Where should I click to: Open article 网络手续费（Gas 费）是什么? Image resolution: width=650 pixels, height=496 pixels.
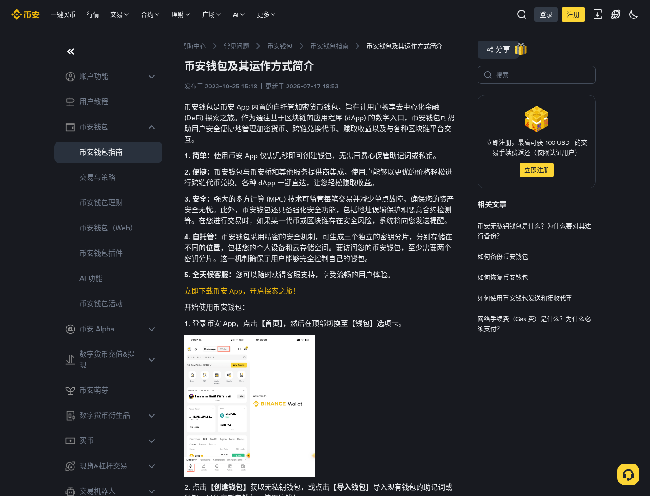534,324
